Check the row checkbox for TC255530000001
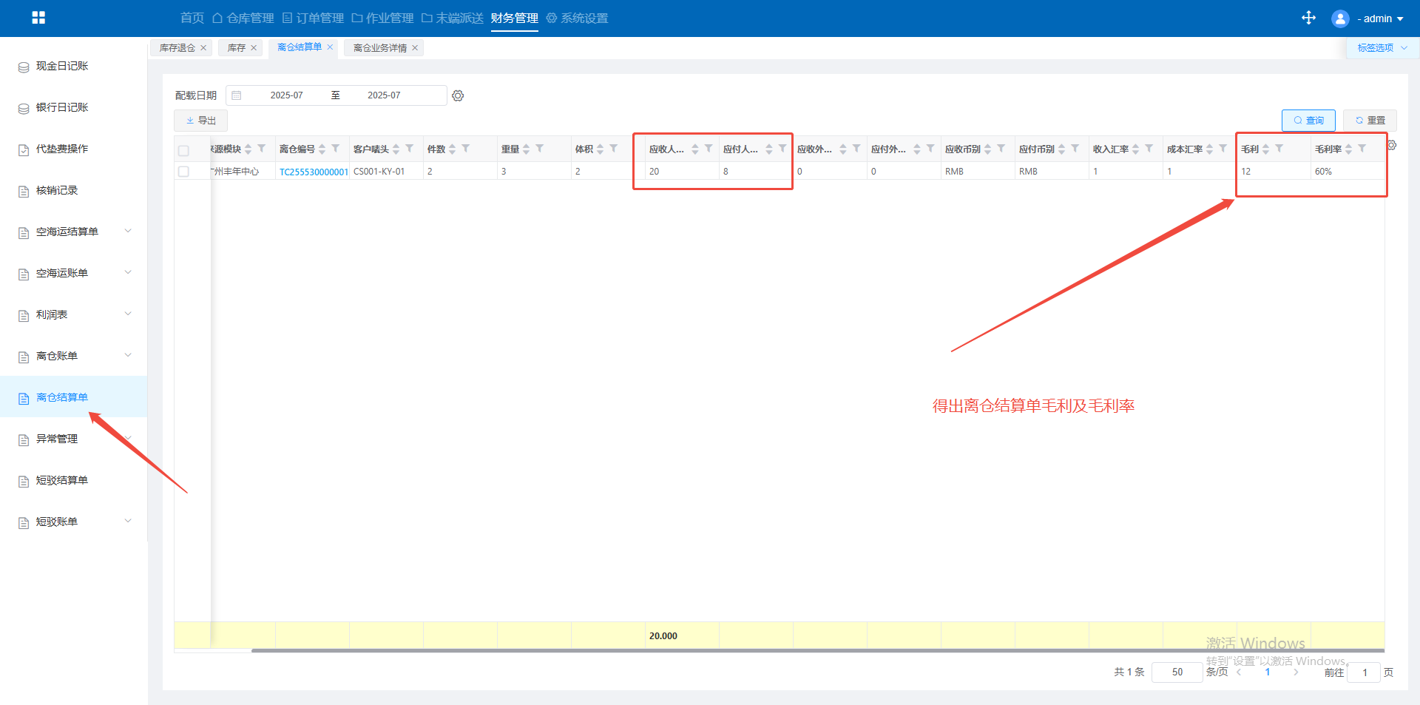The image size is (1420, 705). 183,172
